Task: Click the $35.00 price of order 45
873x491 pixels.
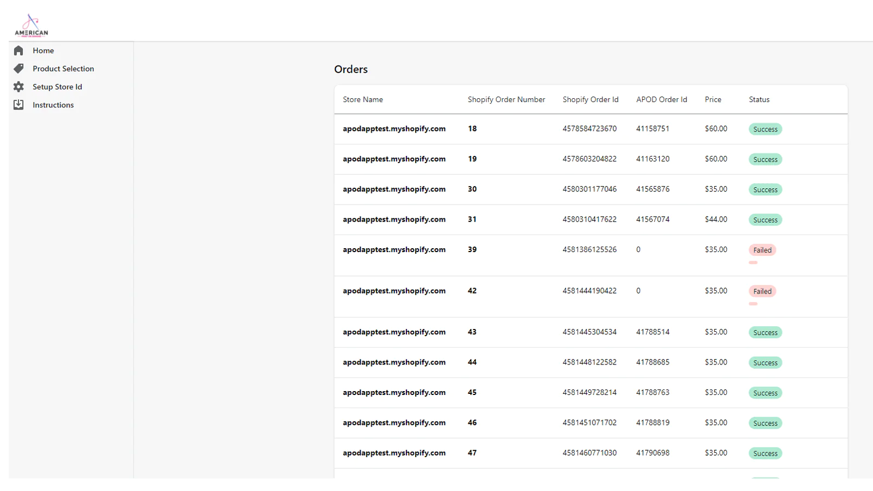Action: pyautogui.click(x=716, y=392)
